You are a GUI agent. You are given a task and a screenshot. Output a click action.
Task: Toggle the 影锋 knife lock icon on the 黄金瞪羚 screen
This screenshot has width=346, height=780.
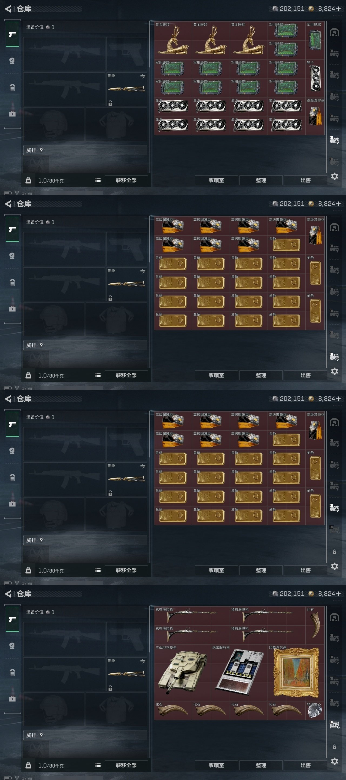click(x=110, y=103)
